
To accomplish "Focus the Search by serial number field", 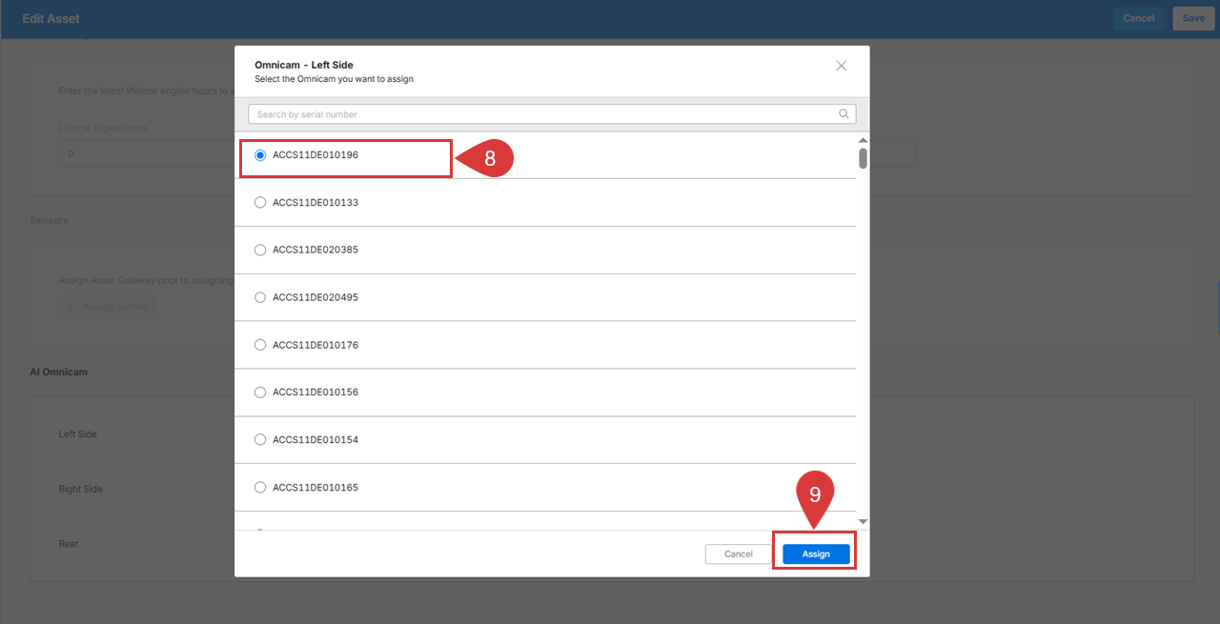I will [552, 114].
